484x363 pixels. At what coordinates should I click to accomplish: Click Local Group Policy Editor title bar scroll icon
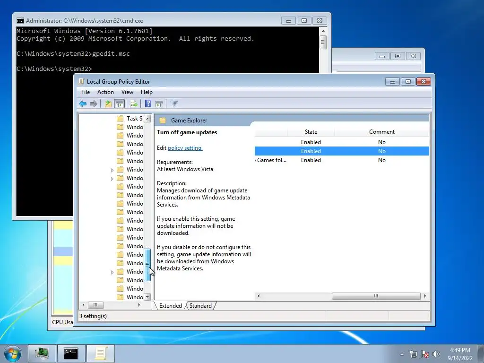point(81,81)
